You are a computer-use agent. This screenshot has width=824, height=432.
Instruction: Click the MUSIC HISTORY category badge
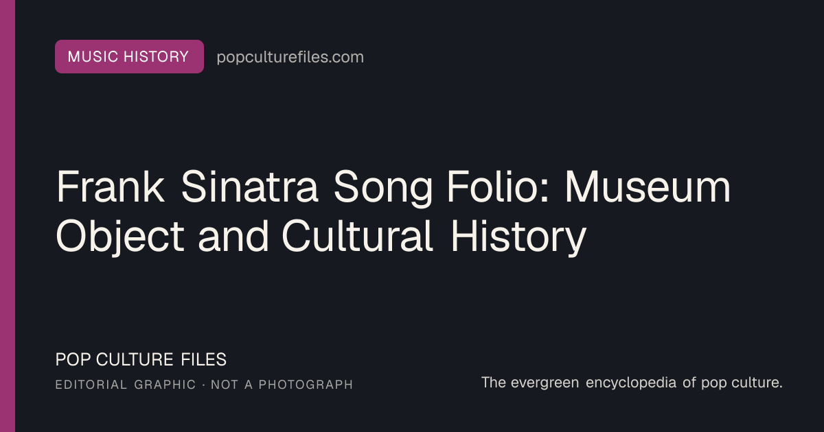click(129, 57)
